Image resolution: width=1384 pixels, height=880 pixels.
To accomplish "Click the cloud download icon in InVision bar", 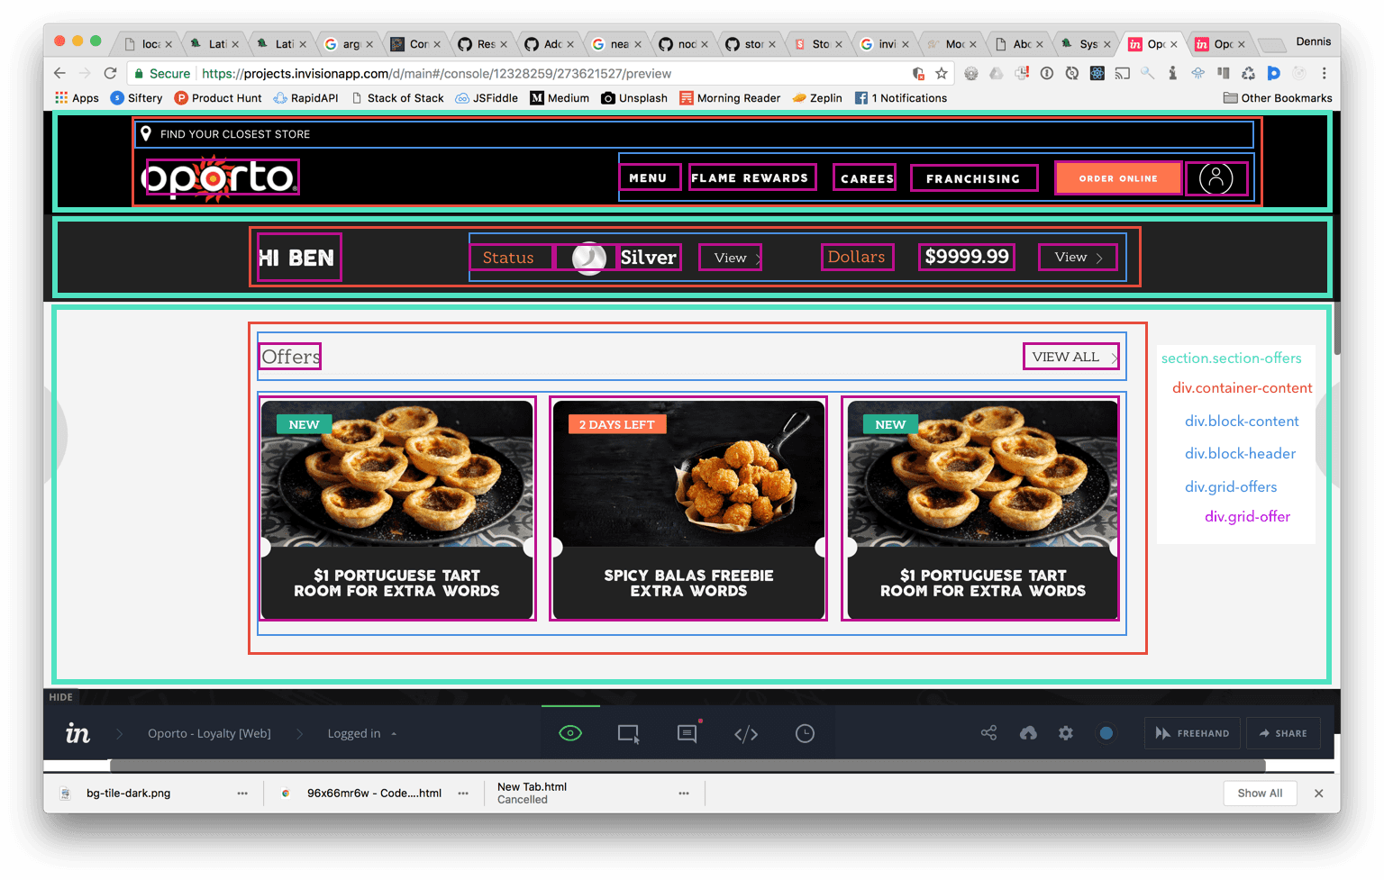I will [1028, 733].
